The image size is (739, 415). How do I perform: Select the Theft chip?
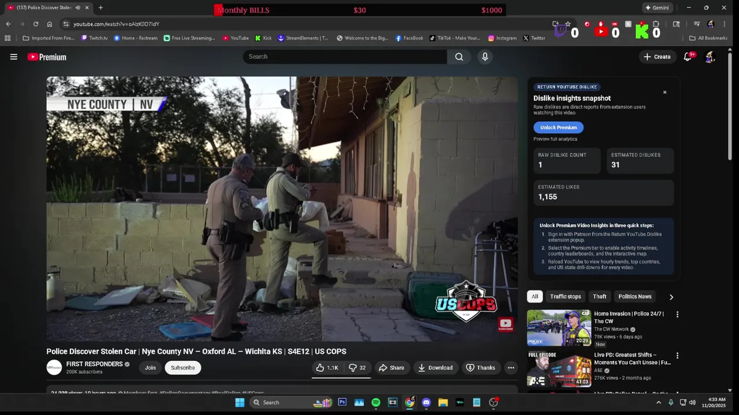click(599, 296)
